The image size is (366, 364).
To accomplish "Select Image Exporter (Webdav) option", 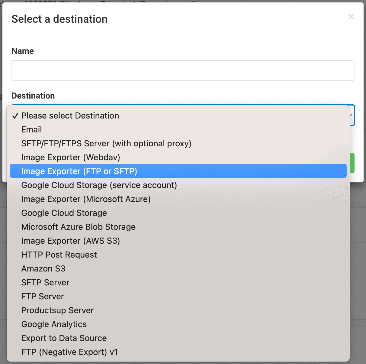I will (x=71, y=158).
